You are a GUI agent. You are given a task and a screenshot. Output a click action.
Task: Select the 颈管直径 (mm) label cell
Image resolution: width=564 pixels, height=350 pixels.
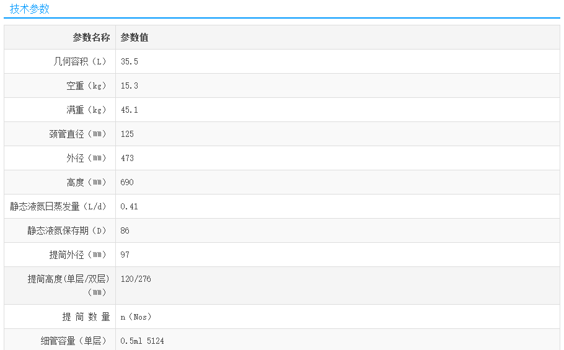(x=77, y=134)
